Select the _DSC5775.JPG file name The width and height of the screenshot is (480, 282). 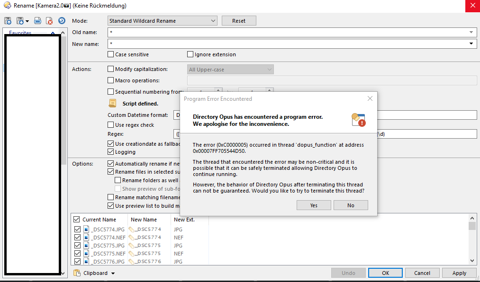point(108,246)
